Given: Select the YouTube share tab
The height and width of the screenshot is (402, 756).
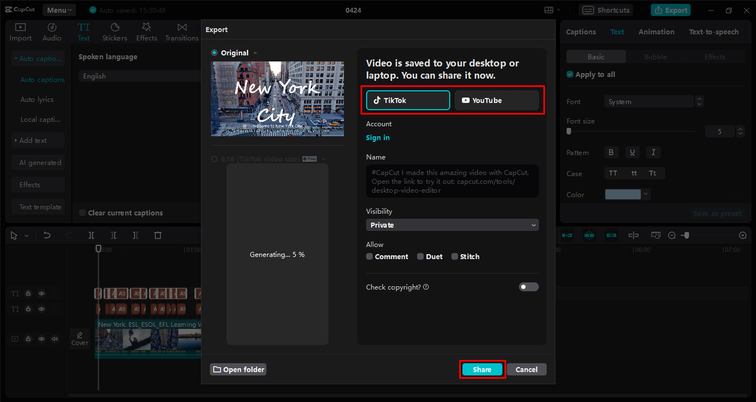Looking at the screenshot, I should (497, 100).
